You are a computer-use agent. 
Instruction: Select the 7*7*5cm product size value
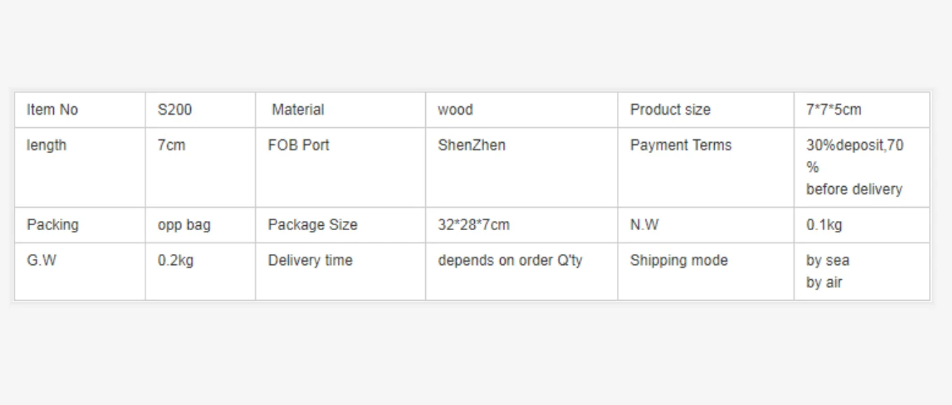[x=834, y=110]
